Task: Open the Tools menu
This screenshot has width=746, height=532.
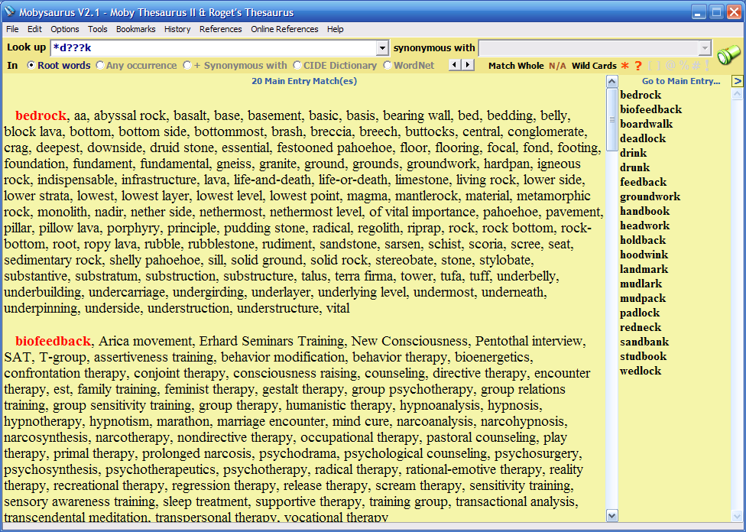Action: (x=98, y=29)
